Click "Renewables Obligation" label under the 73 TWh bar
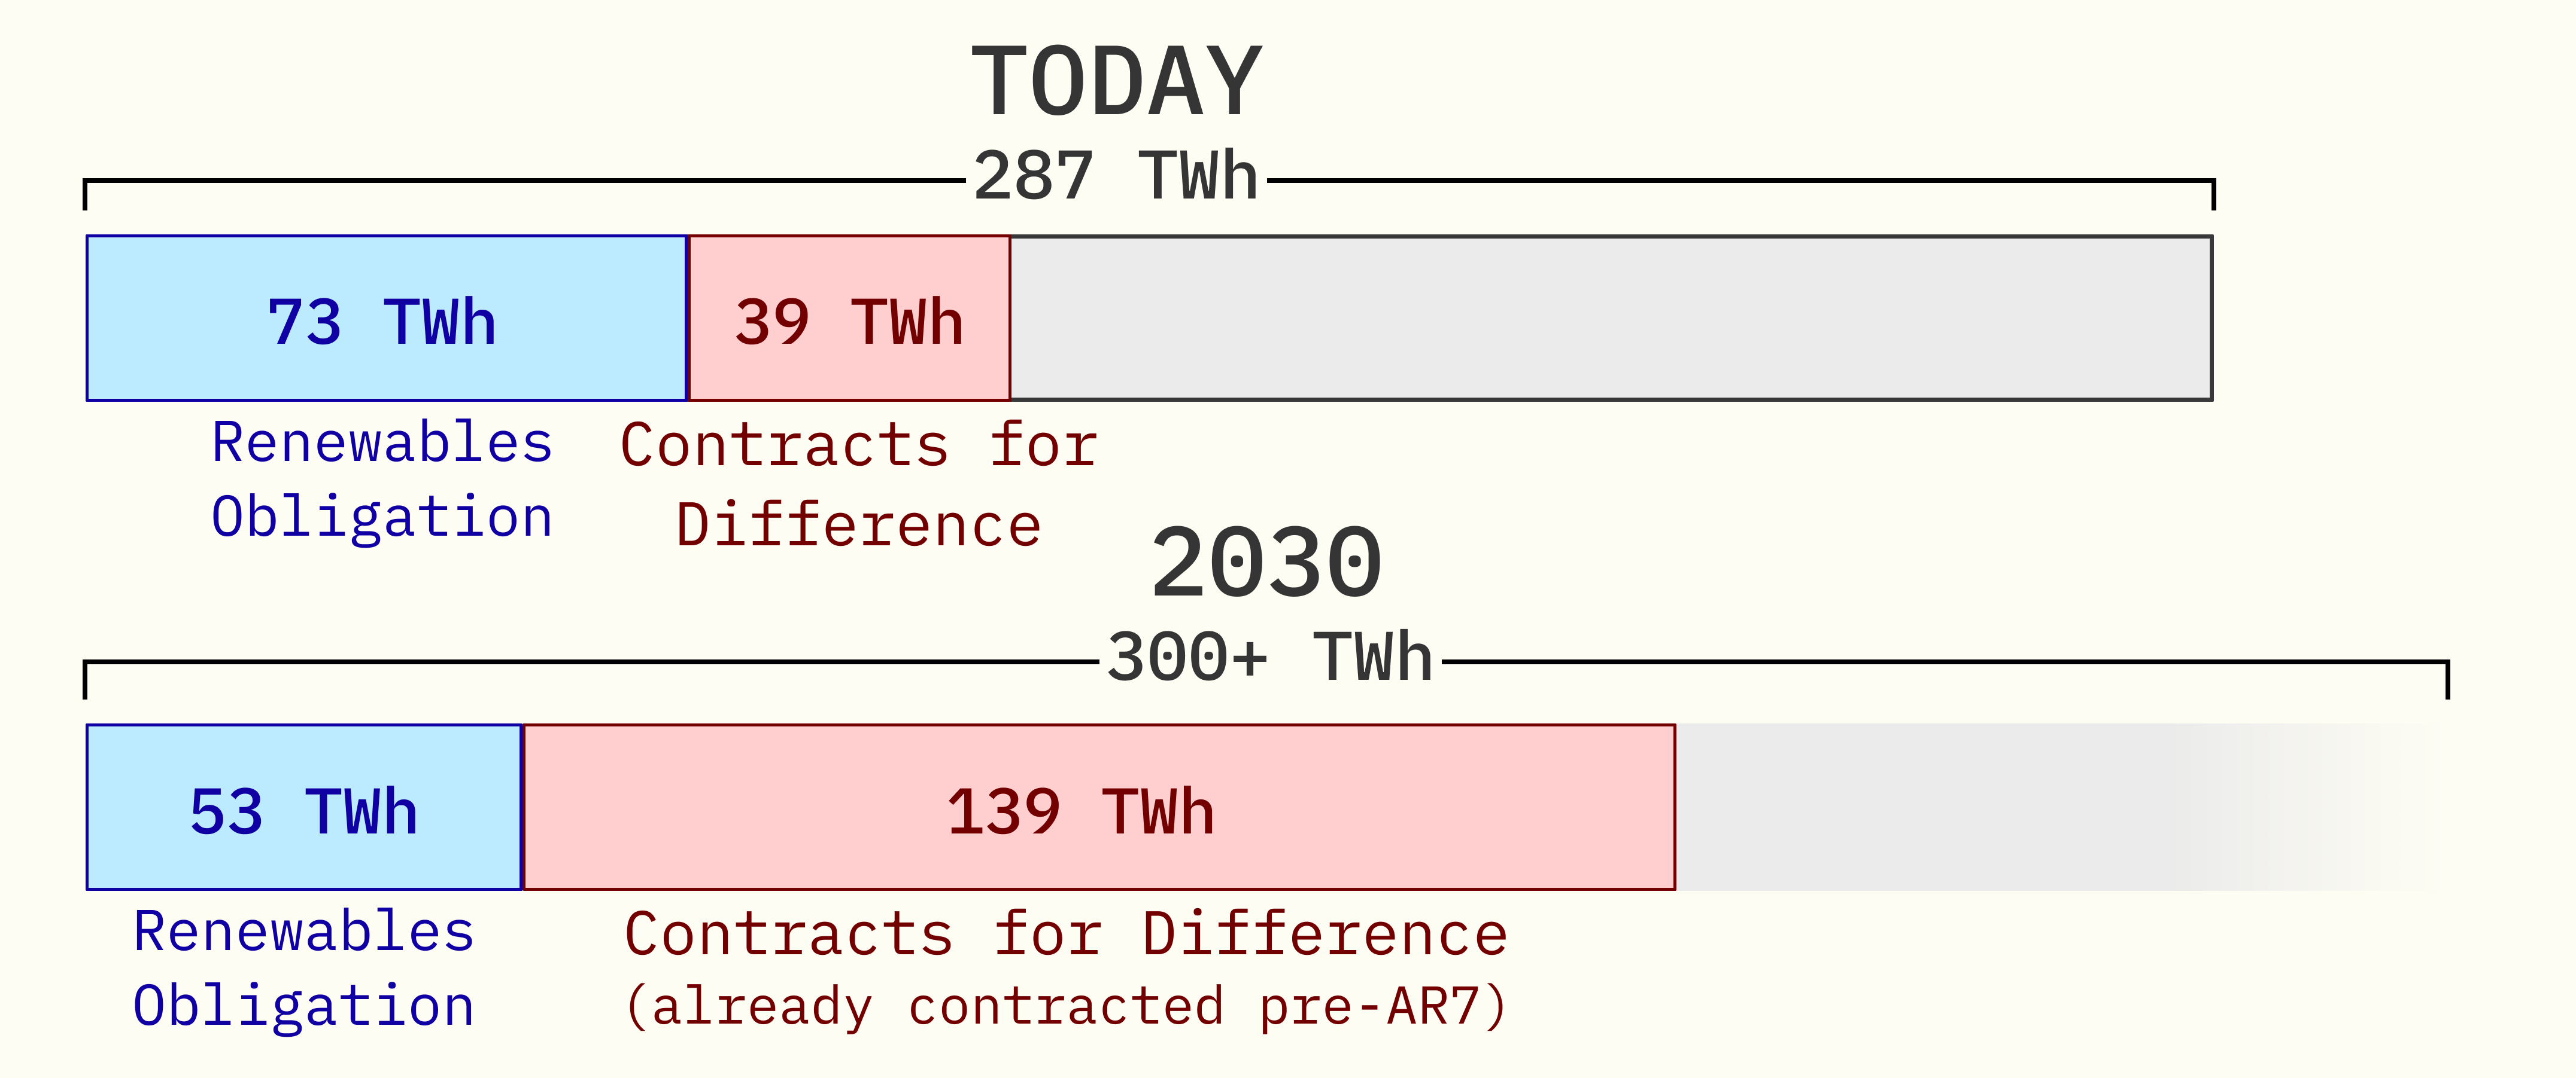2576x1078 pixels. point(382,480)
